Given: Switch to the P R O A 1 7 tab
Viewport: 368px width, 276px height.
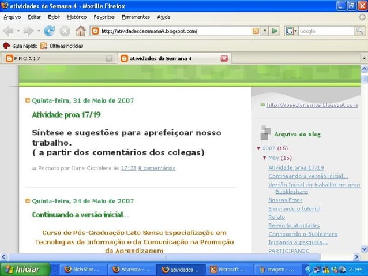Looking at the screenshot, I should click(x=58, y=58).
